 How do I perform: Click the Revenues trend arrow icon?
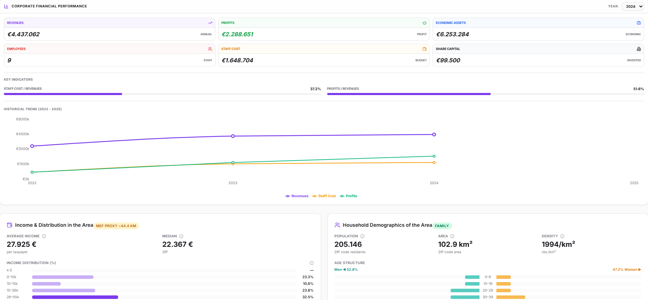210,23
